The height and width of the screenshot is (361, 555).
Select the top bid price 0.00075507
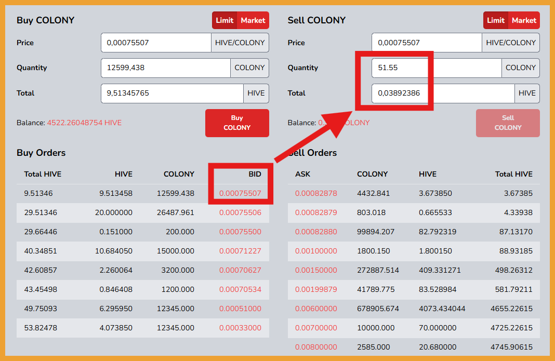click(x=240, y=193)
